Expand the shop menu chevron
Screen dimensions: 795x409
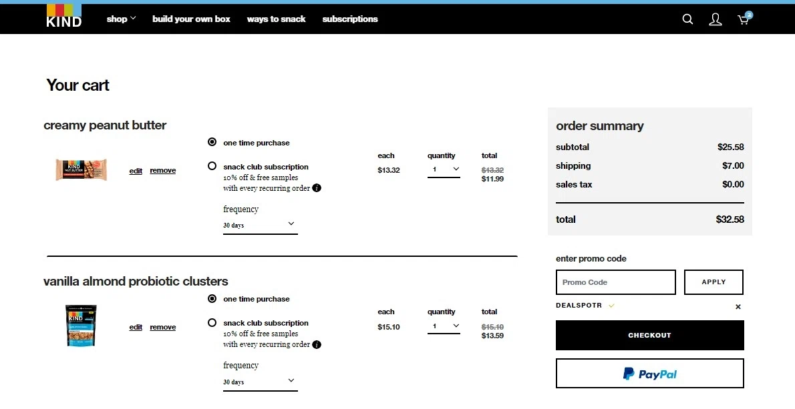134,18
